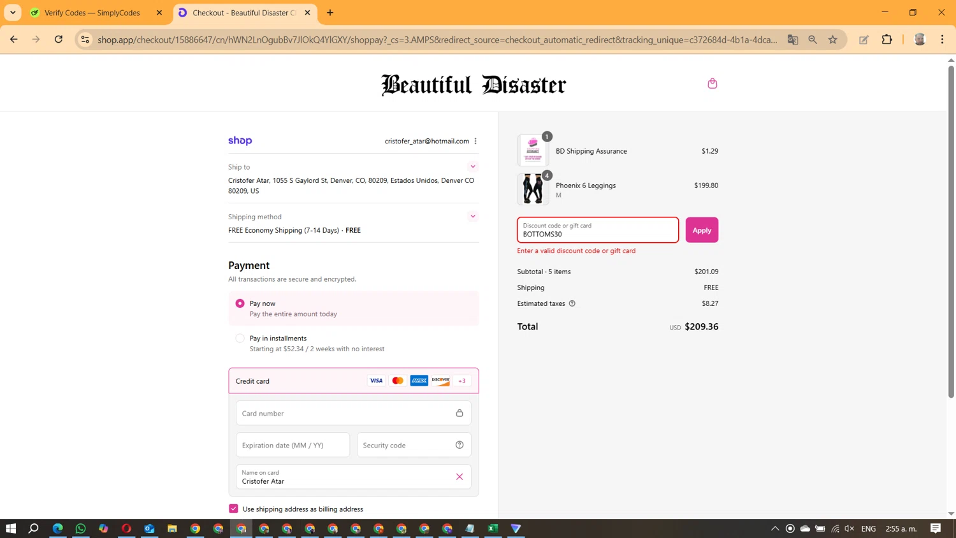956x538 pixels.
Task: Show the +3 additional card types
Action: tap(462, 381)
